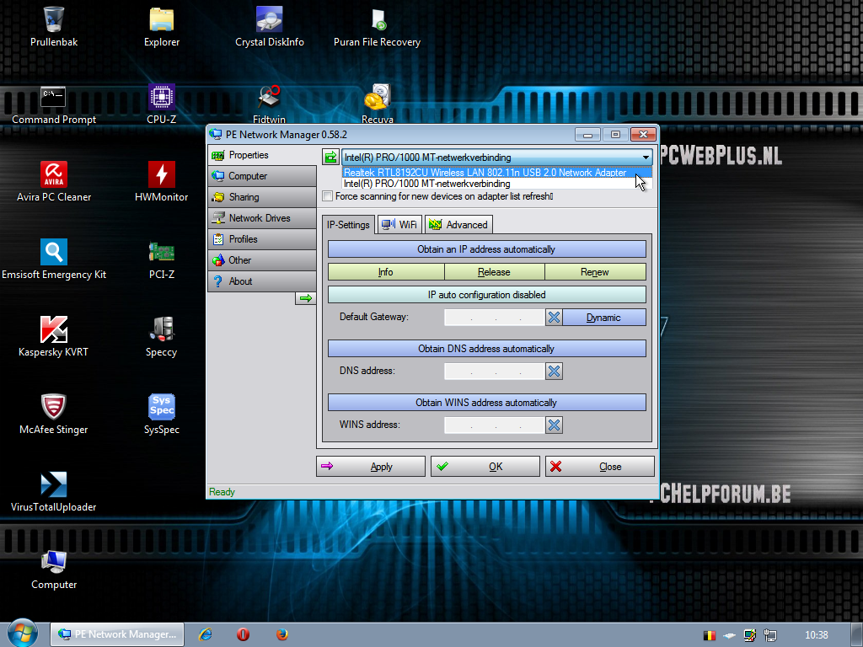Image resolution: width=863 pixels, height=647 pixels.
Task: Confirm settings with the OK button
Action: (x=485, y=467)
